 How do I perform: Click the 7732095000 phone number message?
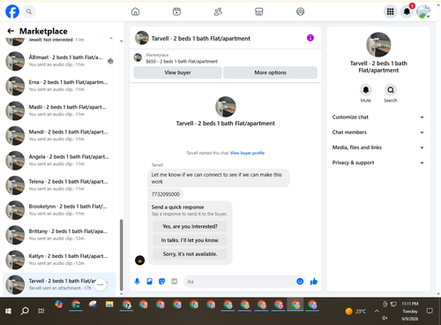[166, 194]
